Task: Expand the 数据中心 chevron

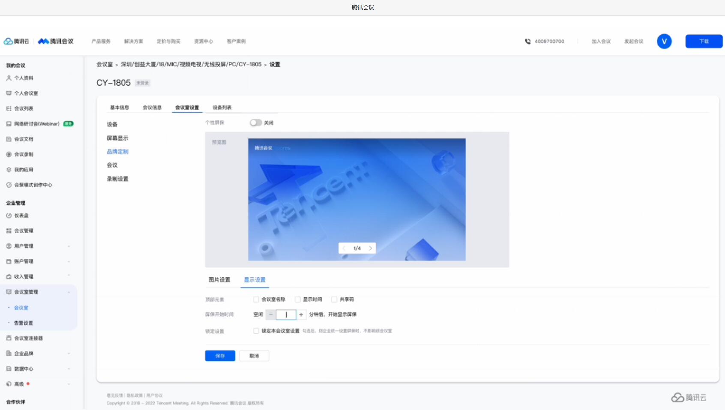Action: [x=69, y=369]
